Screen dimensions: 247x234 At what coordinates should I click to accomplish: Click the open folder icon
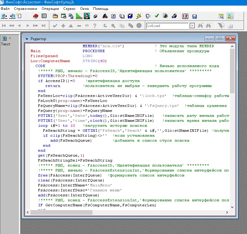click(x=55, y=16)
